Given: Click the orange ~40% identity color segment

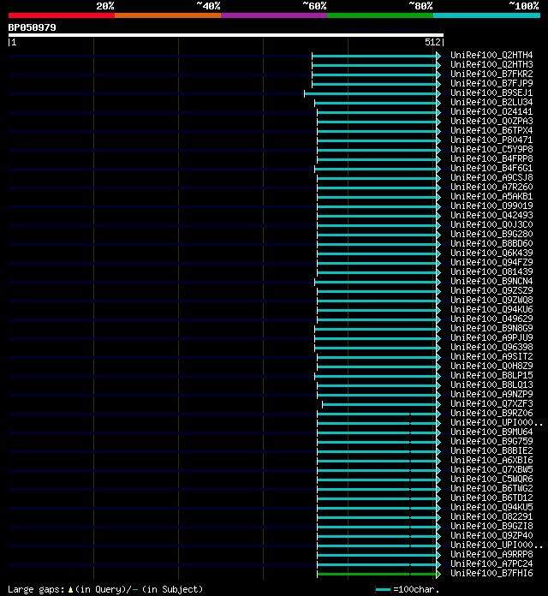Looking at the screenshot, I should tap(168, 15).
